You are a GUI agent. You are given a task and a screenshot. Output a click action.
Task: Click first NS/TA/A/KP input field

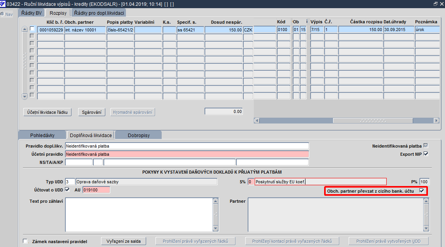pos(79,162)
